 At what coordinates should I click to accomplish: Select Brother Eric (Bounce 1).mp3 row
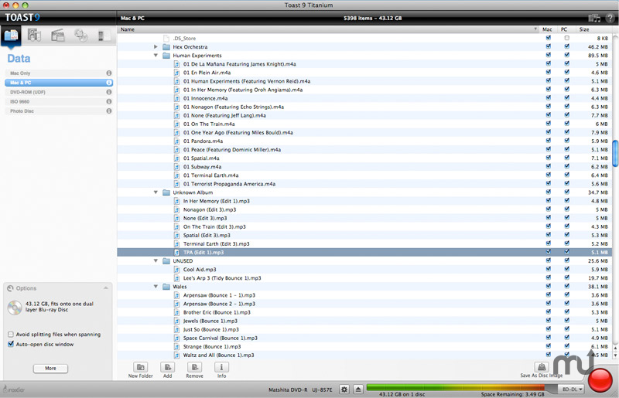(x=364, y=312)
